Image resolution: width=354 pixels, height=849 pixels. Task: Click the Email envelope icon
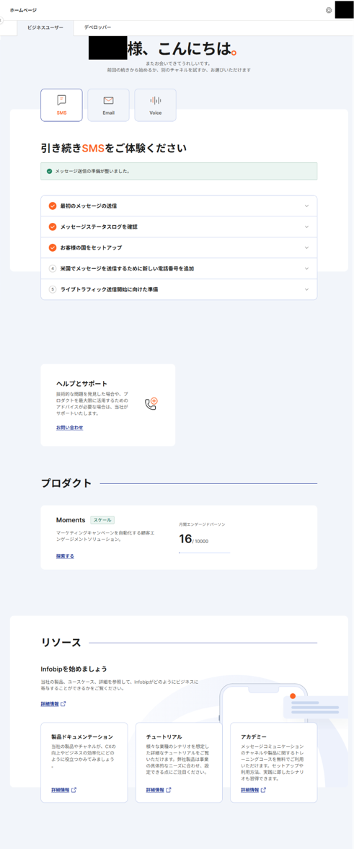click(108, 100)
